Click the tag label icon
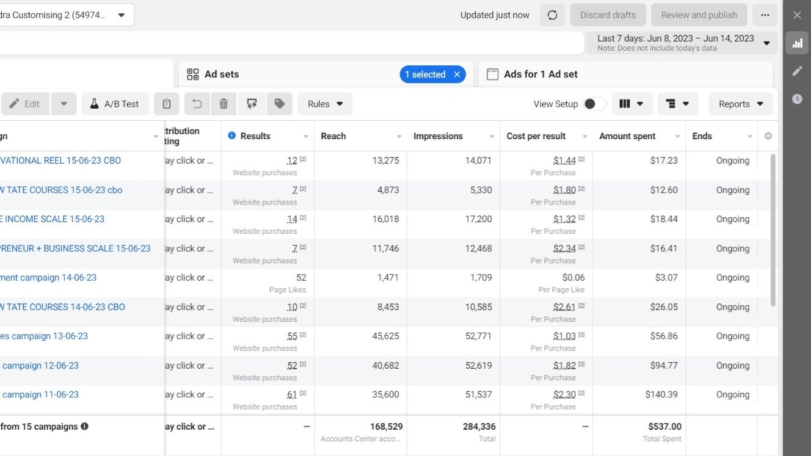Screen dimensions: 811x456 tap(280, 104)
